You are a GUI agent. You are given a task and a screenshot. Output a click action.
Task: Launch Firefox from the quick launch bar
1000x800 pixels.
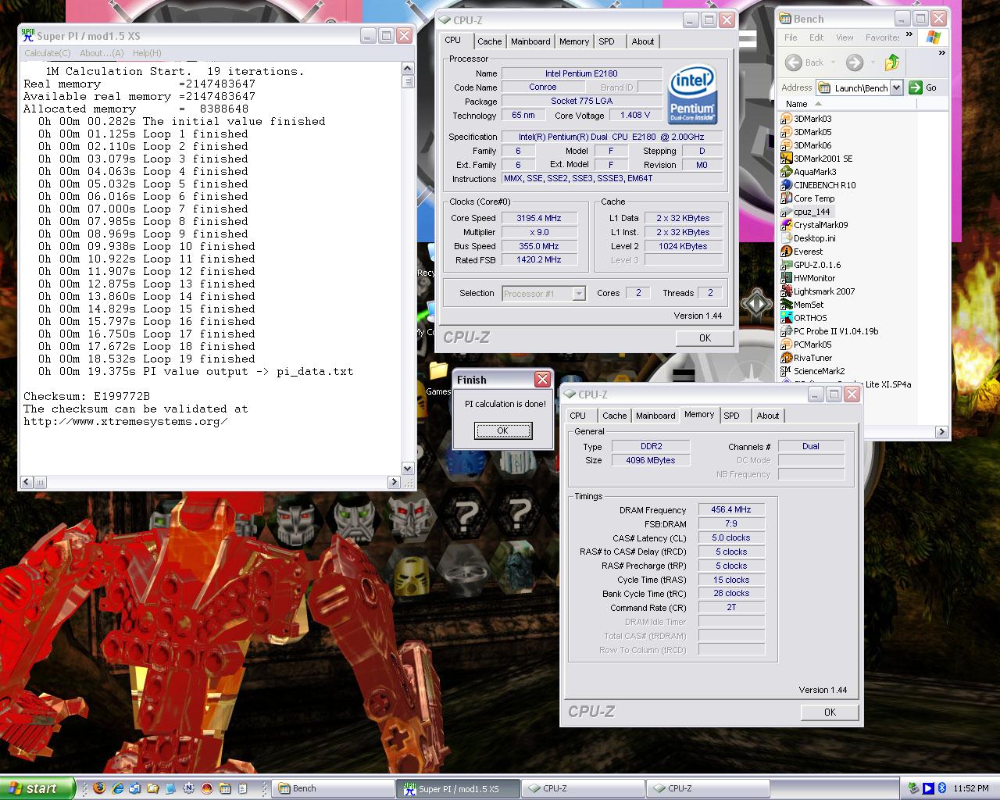point(98,788)
